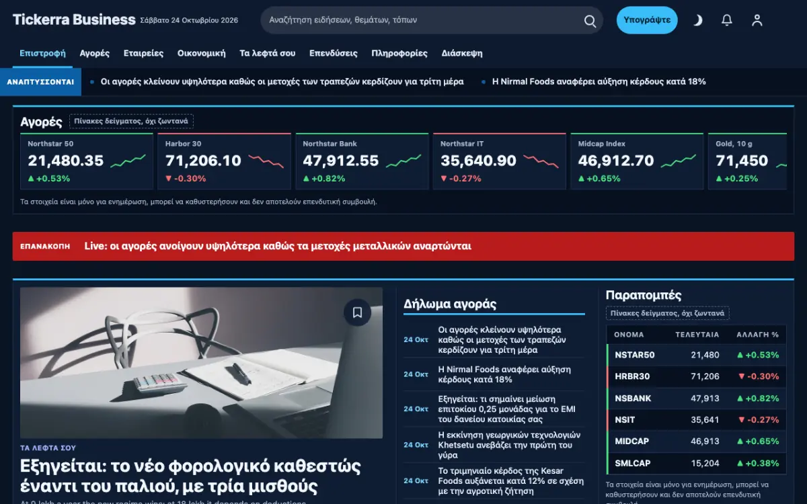Select the Διάσκεψη navigation tab
The height and width of the screenshot is (504, 807).
462,53
